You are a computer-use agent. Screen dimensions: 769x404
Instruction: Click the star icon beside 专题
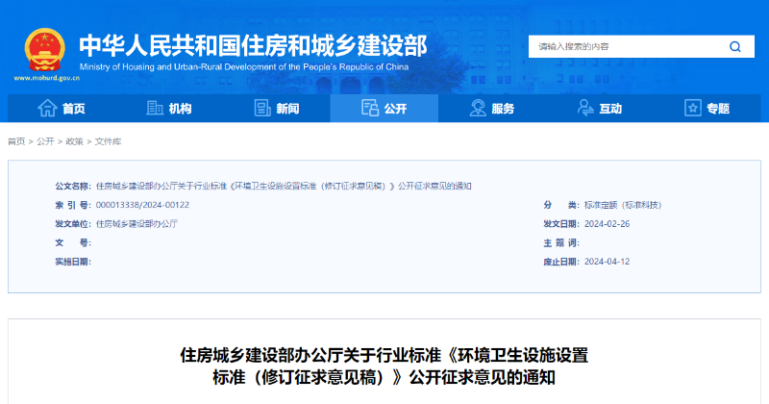pos(692,109)
